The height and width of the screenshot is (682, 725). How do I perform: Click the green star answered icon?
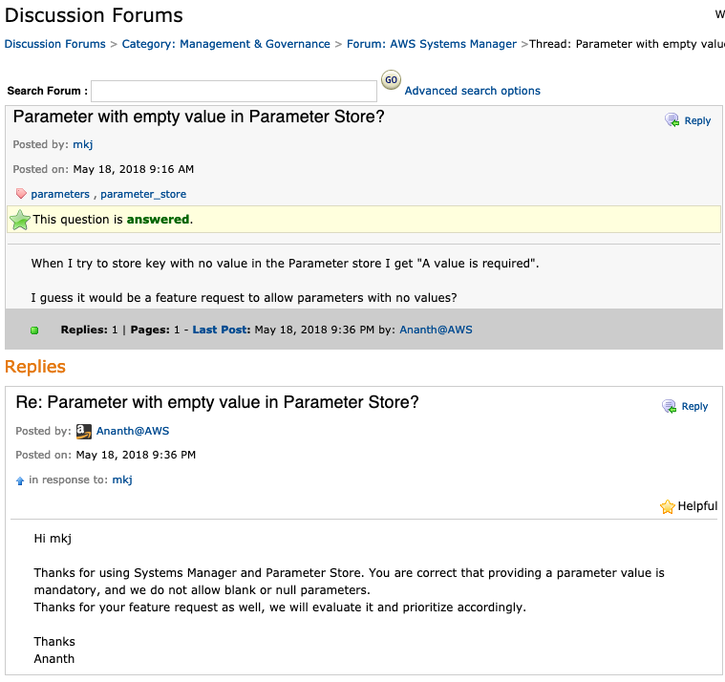pos(20,220)
